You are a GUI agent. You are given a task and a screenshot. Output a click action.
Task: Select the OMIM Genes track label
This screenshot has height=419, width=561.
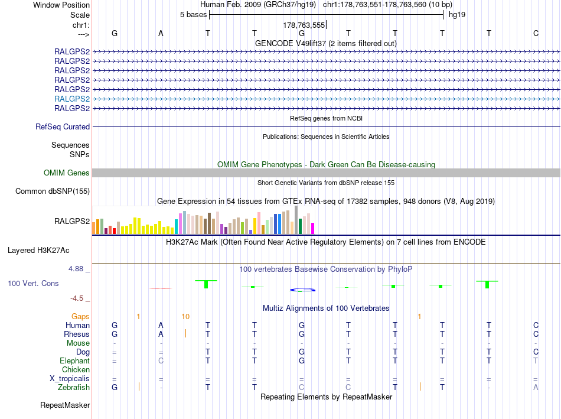[x=67, y=173]
